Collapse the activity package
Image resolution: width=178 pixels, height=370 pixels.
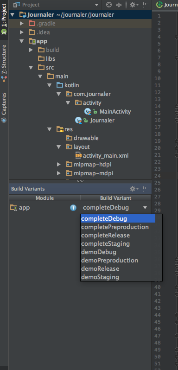coord(68,103)
